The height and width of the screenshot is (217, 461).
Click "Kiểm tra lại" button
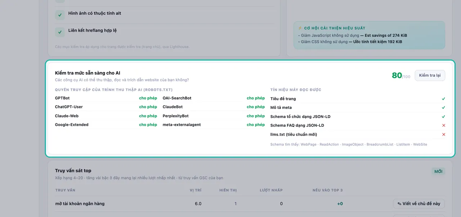pos(430,76)
